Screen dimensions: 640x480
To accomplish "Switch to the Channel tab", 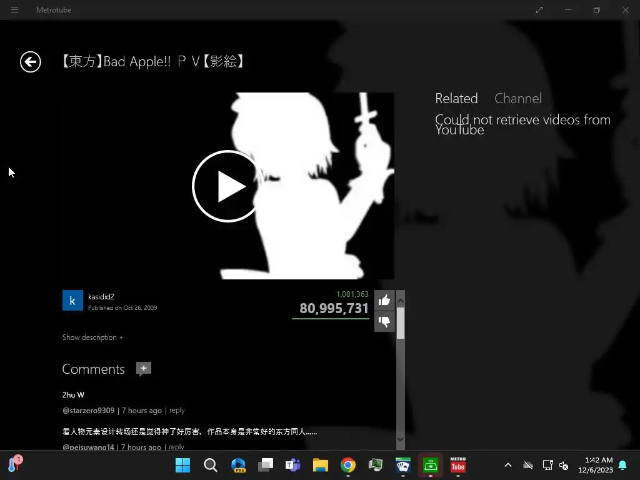I will click(518, 98).
